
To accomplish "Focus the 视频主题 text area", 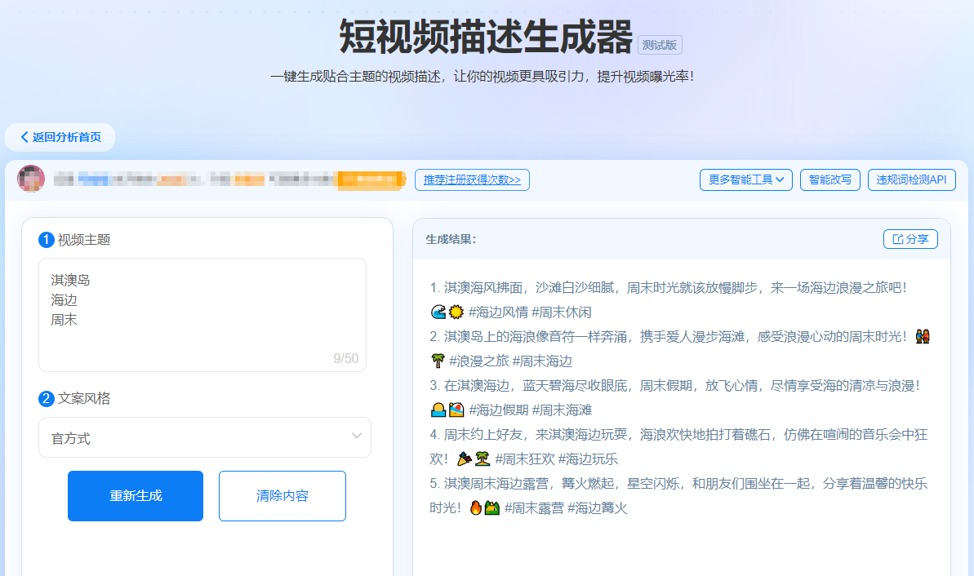I will pos(202,315).
